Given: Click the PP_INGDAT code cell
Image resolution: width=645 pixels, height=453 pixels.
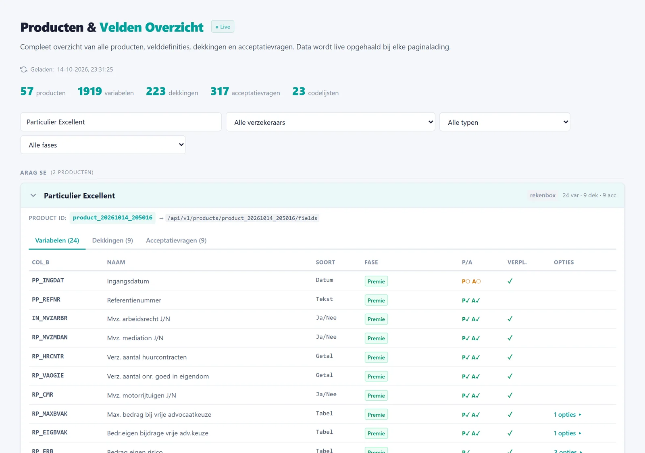Looking at the screenshot, I should point(48,280).
